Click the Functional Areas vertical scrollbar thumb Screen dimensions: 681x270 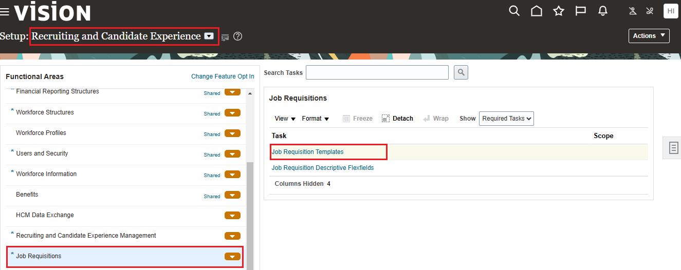(250, 216)
